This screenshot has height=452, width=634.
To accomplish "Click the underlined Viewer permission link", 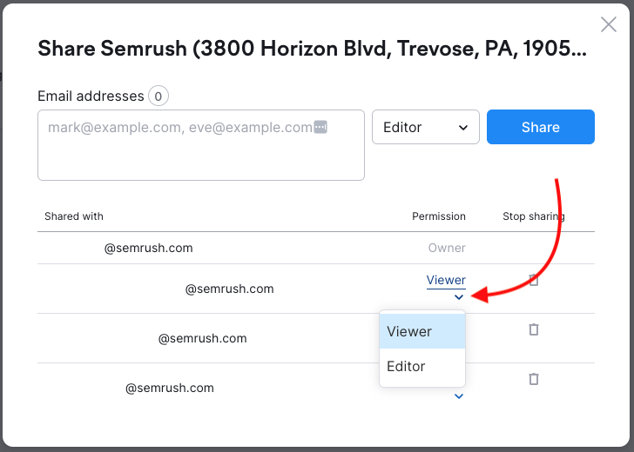I will pos(446,280).
